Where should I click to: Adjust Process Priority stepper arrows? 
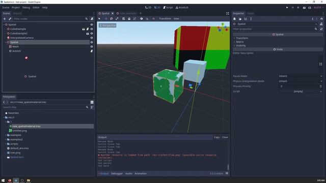coord(320,86)
